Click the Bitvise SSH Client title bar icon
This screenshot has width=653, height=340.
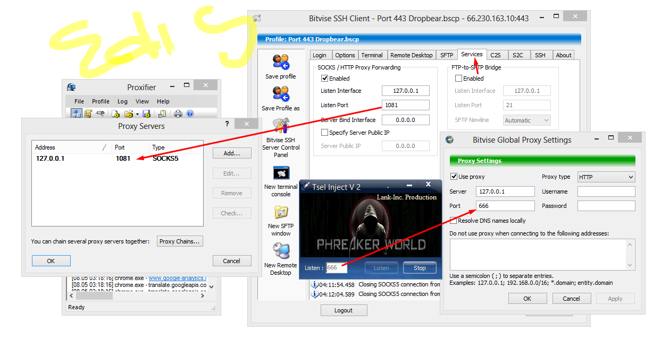257,18
